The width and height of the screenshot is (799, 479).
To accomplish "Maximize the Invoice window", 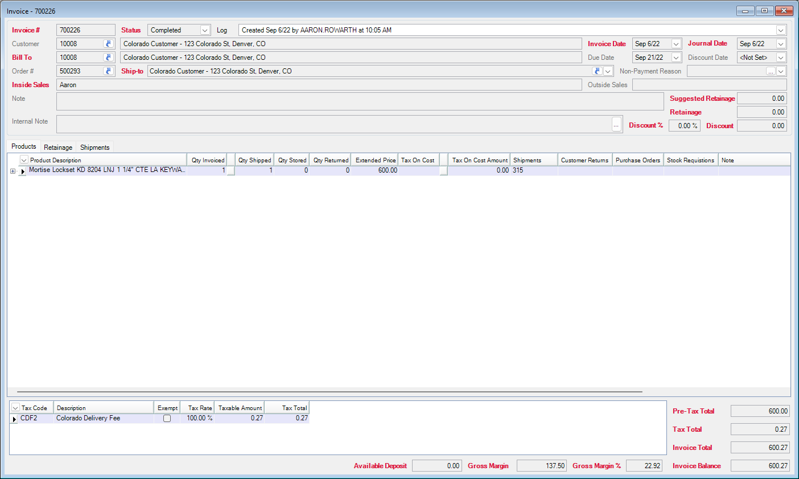I will [x=765, y=11].
